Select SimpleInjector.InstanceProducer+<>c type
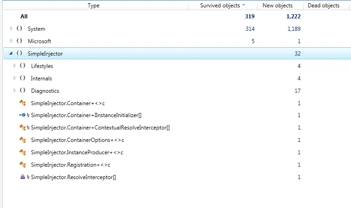 (77, 152)
